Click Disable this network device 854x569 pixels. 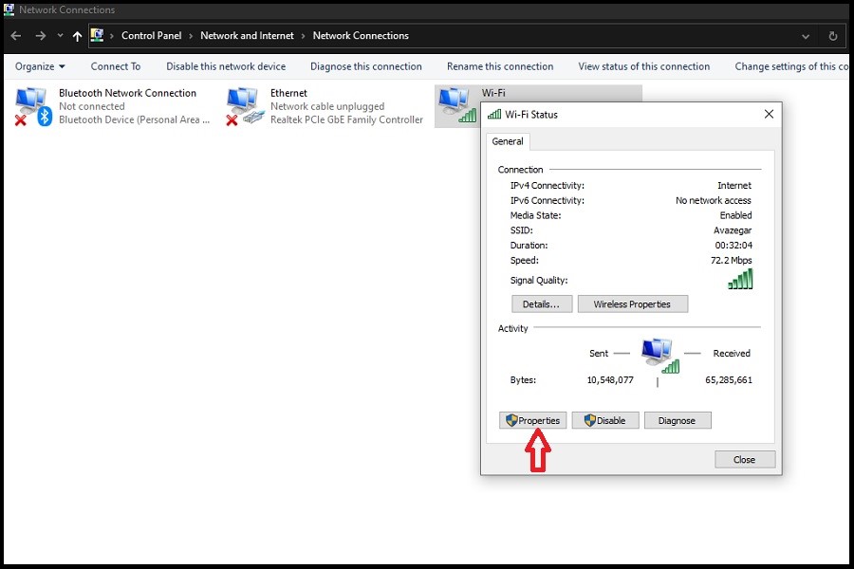(226, 66)
